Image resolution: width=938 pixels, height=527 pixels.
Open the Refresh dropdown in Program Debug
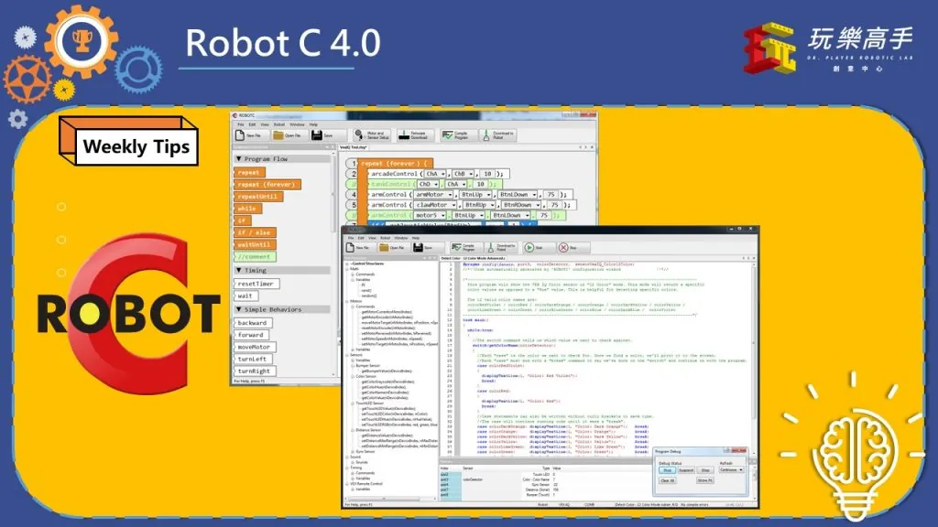click(x=731, y=470)
